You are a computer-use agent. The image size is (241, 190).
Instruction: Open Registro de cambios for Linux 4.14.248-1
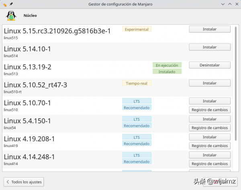pos(209,164)
